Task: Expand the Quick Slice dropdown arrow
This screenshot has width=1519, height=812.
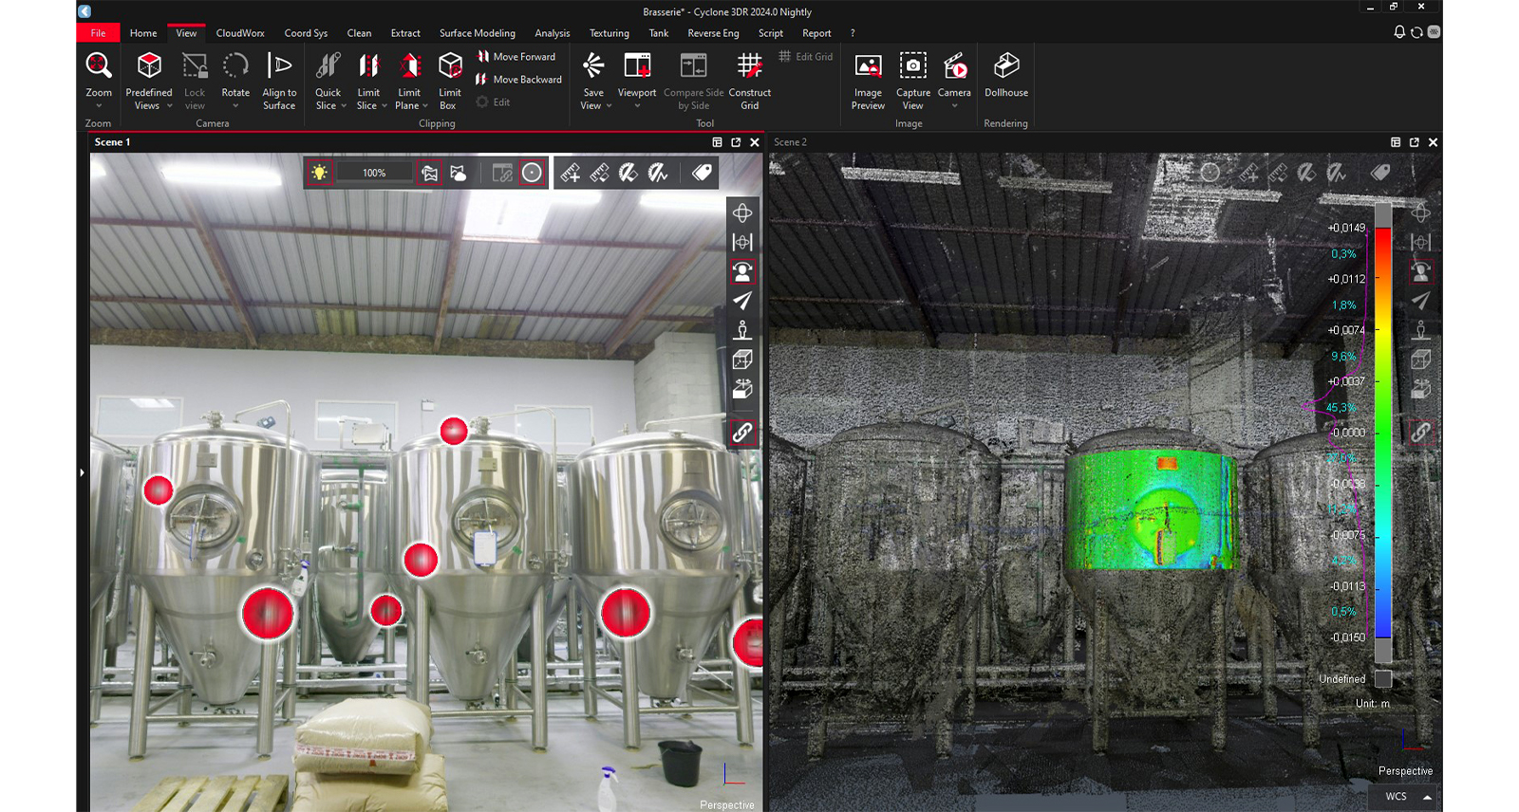Action: tap(344, 106)
